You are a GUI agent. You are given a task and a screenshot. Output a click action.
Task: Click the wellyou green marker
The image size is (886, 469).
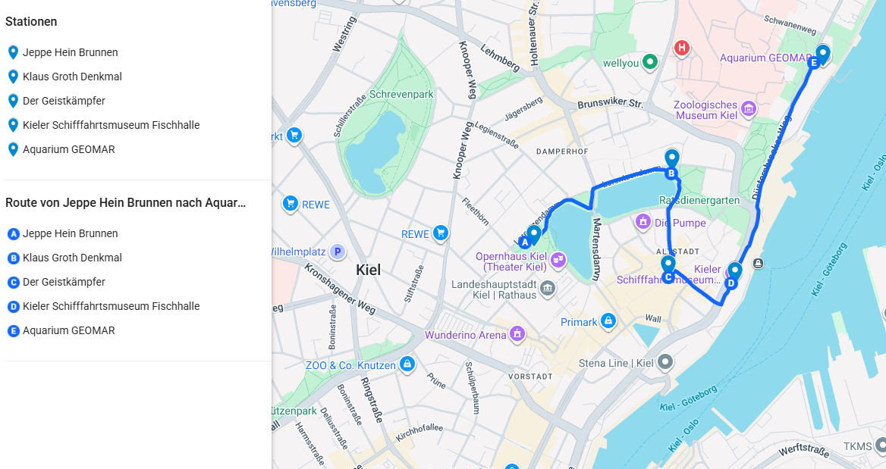coord(649,62)
